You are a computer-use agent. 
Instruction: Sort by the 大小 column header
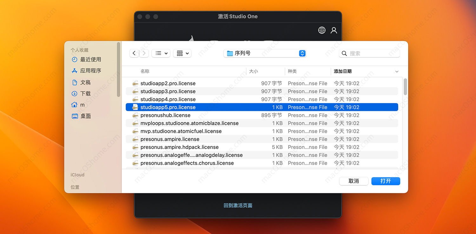click(x=254, y=71)
